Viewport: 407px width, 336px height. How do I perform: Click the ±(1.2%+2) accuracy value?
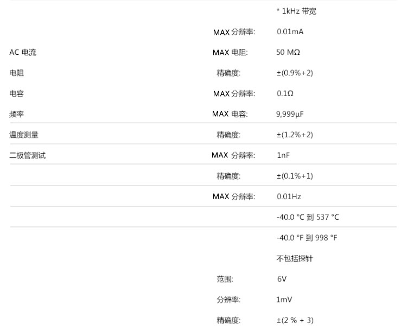tap(295, 135)
